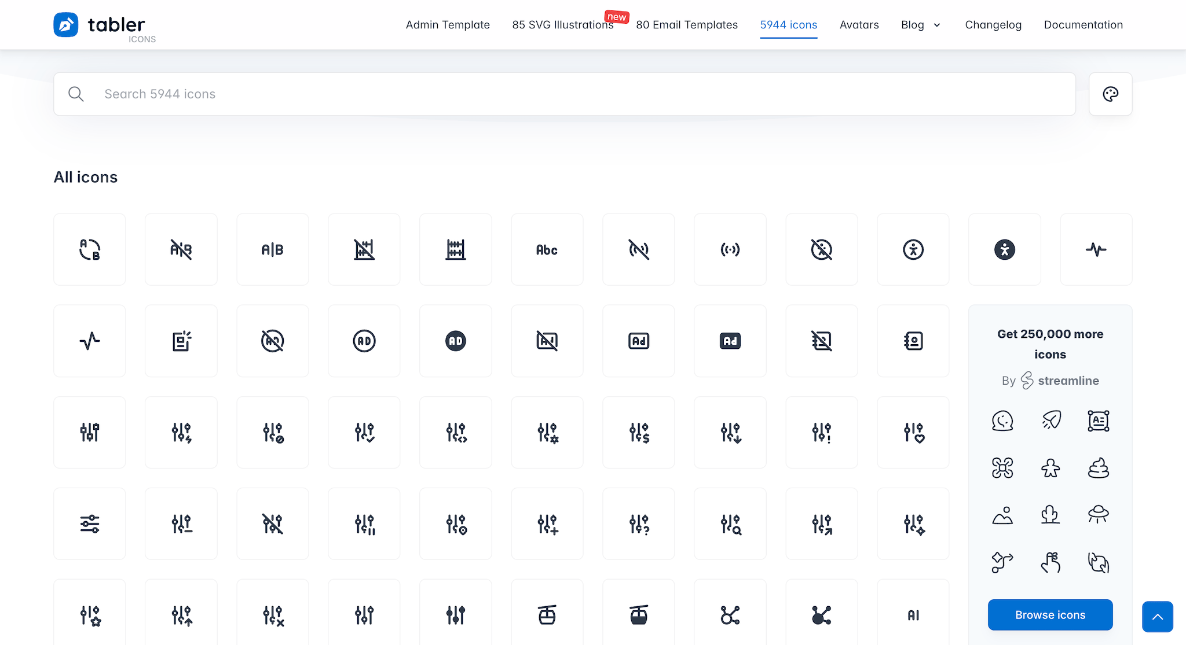Select the filled rectangle Ad icon

(x=730, y=341)
